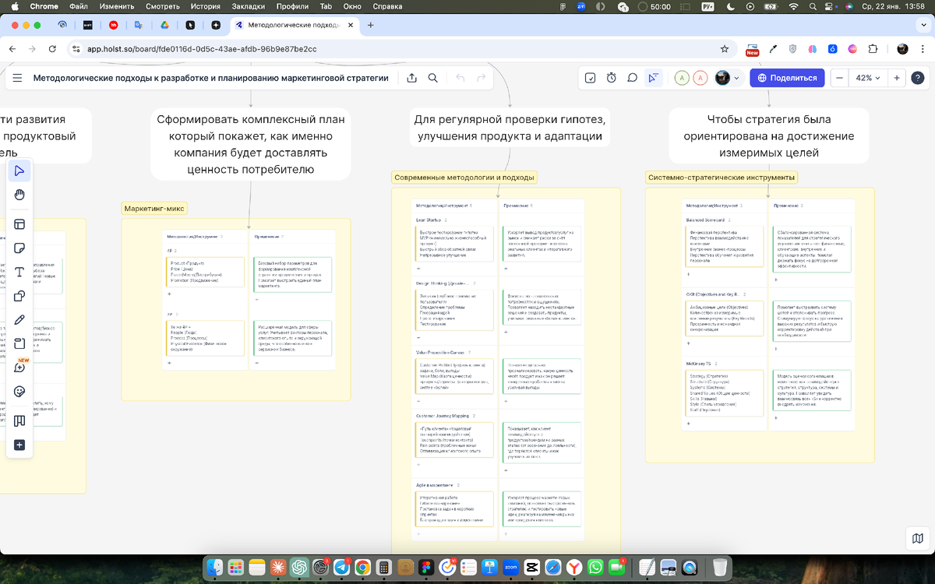This screenshot has width=935, height=584.
Task: Click the undo arrow
Action: point(460,78)
